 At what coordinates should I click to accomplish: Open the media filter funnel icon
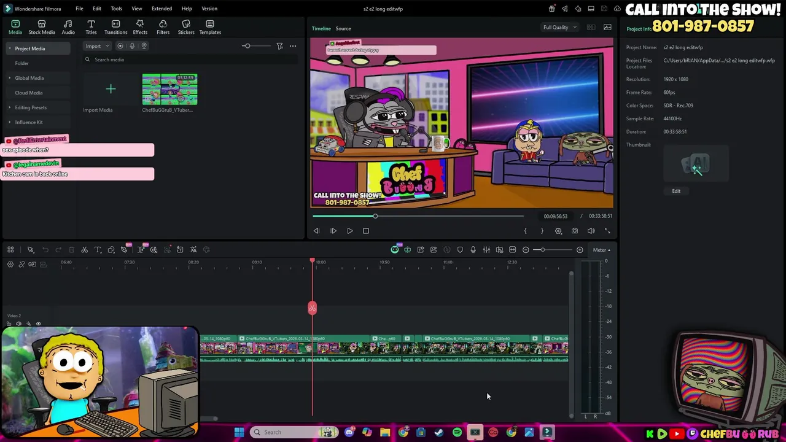279,46
